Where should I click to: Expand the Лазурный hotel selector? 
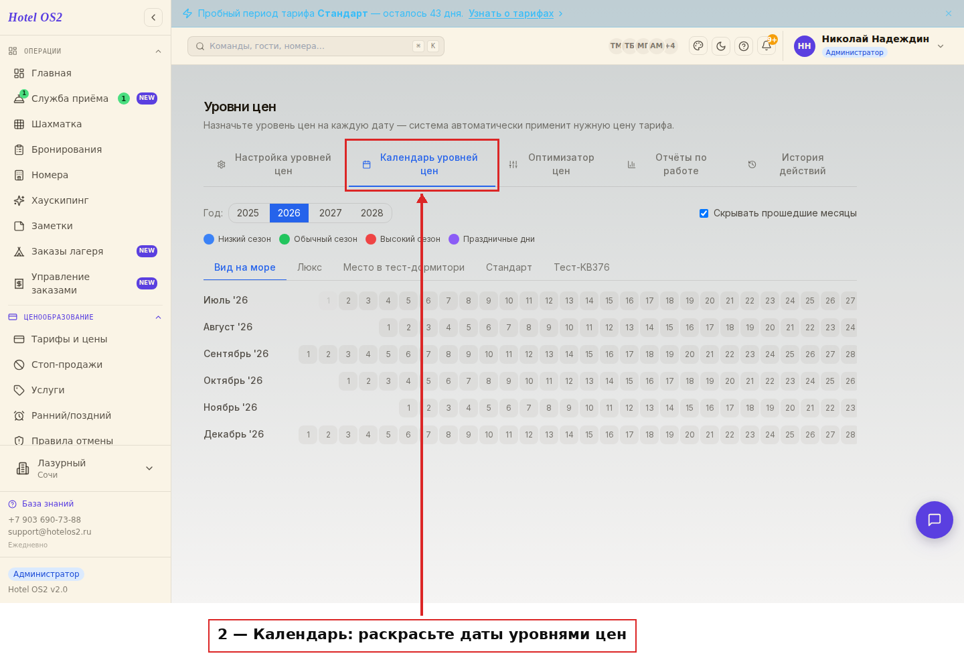[x=85, y=468]
